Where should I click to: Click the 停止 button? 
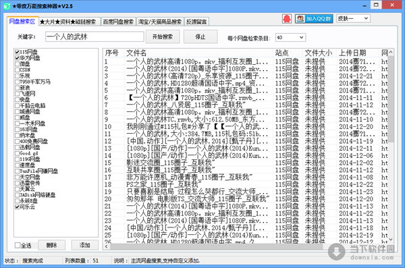[x=200, y=36]
